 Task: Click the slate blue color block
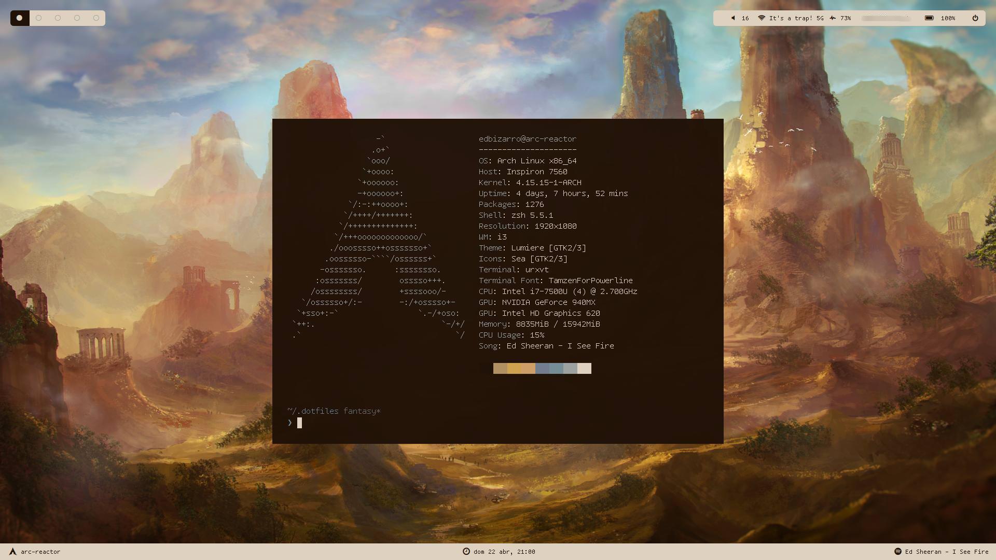point(542,368)
